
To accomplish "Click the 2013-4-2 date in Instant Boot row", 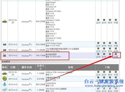I will coord(13,84).
